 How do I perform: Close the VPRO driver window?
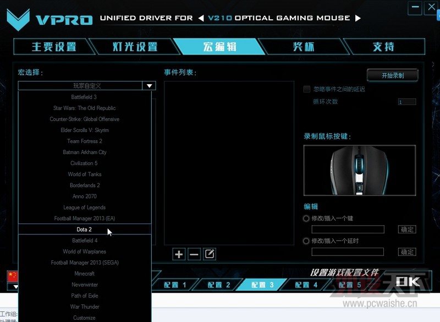pos(431,7)
